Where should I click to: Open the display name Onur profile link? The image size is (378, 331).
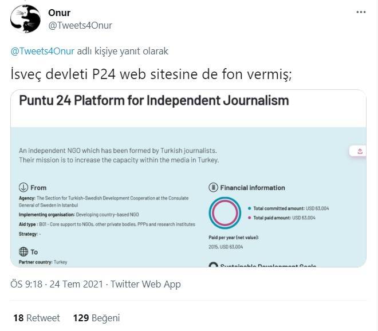pyautogui.click(x=60, y=13)
